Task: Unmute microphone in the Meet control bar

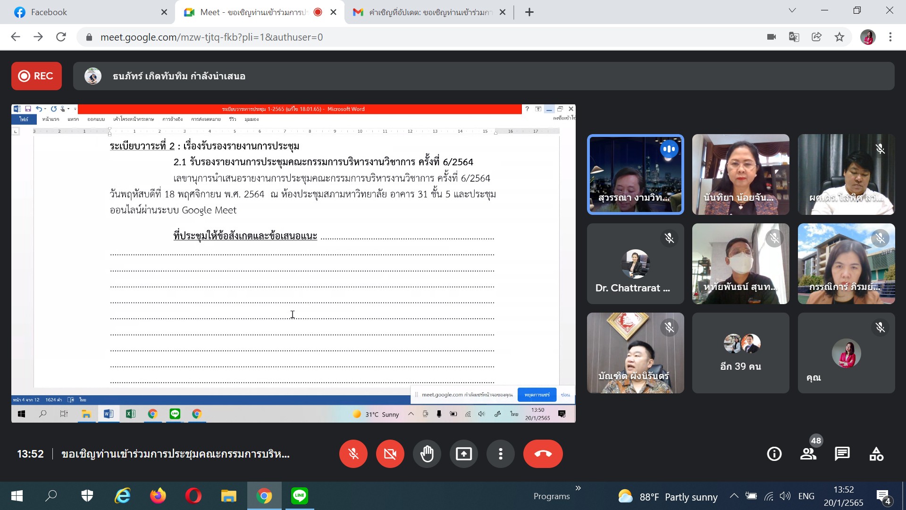Action: (x=353, y=454)
